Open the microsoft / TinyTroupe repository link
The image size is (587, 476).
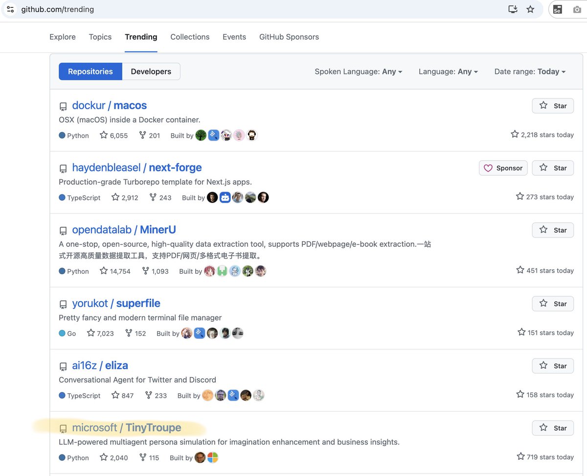tap(127, 428)
